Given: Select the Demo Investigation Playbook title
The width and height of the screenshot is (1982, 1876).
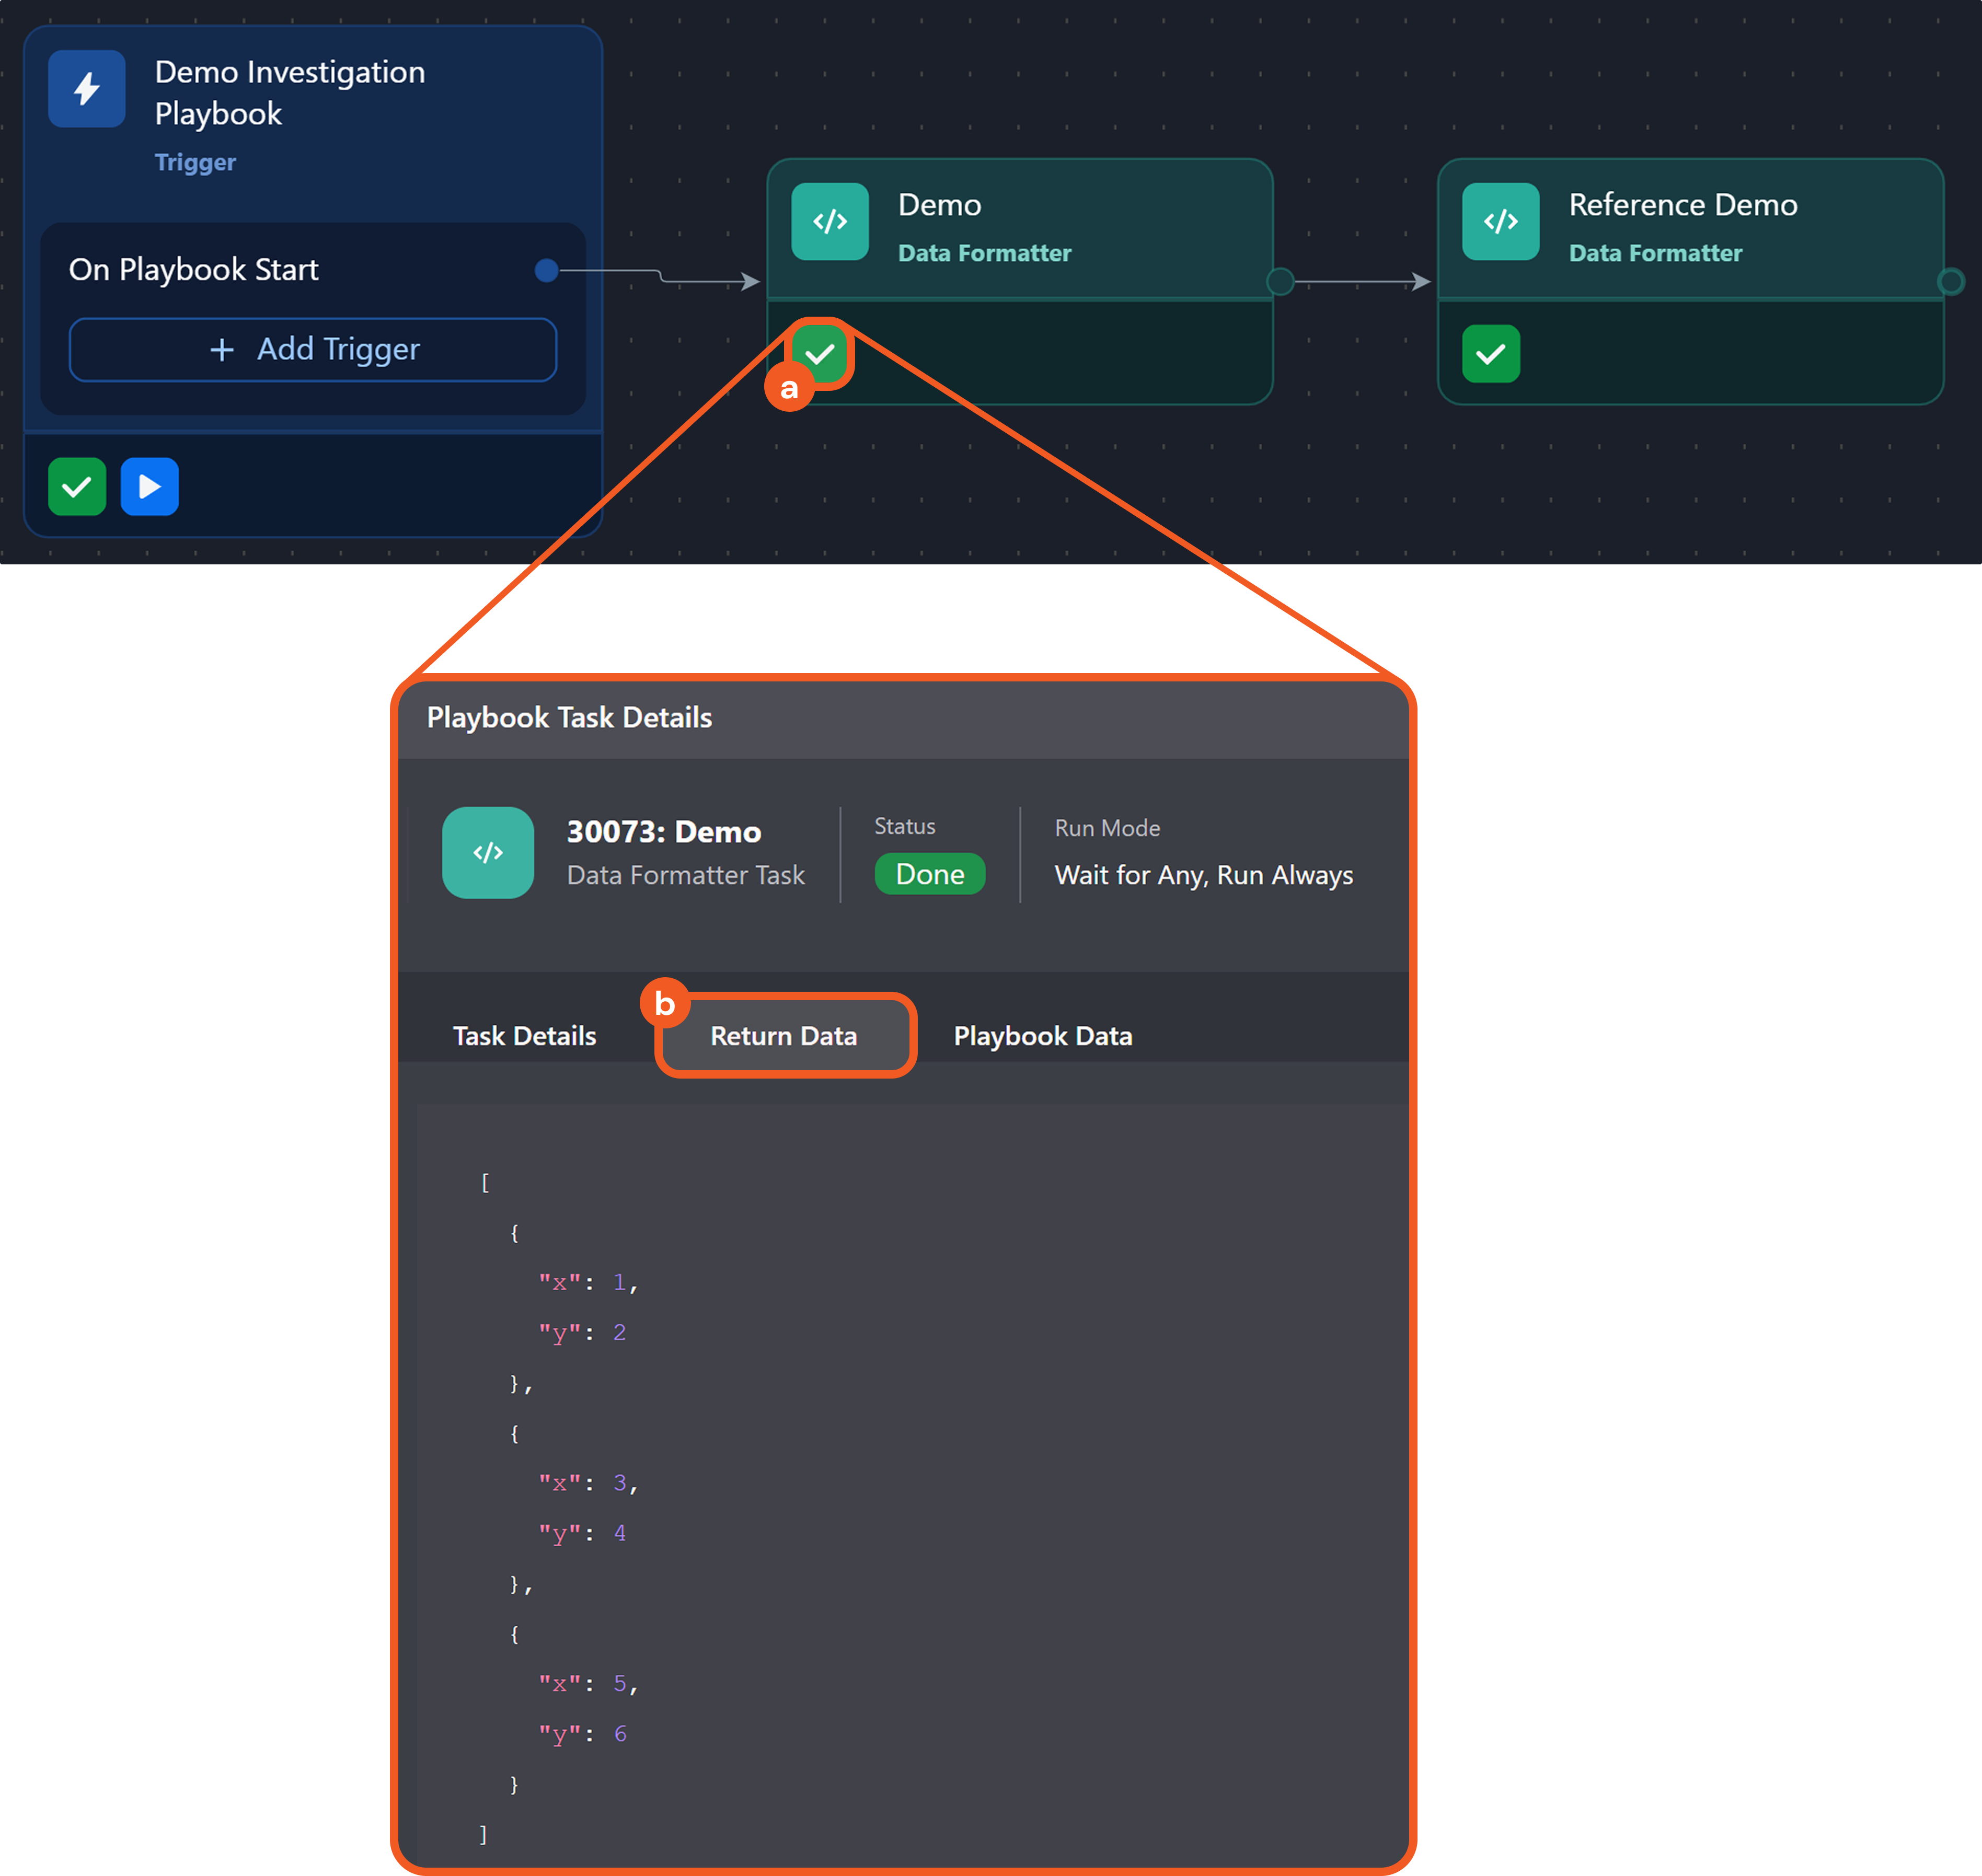Looking at the screenshot, I should [290, 92].
